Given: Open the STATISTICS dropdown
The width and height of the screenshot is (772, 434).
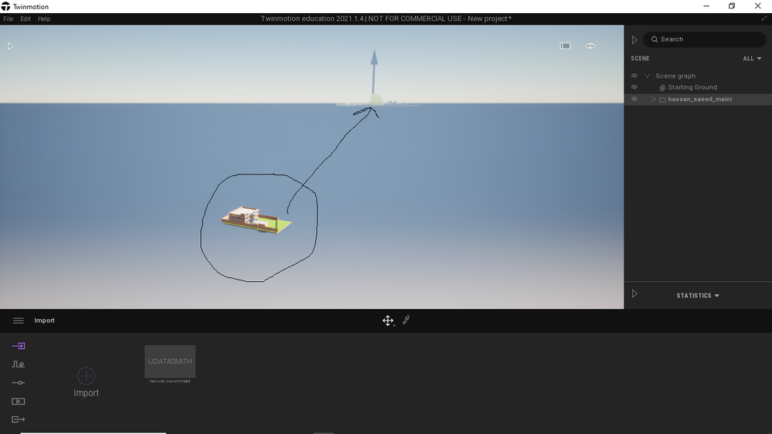Looking at the screenshot, I should [698, 296].
